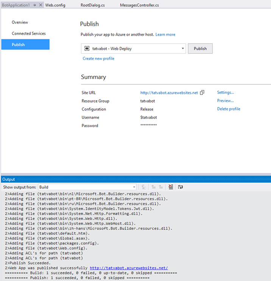Click the Summary heading
Image resolution: width=271 pixels, height=281 pixels.
pyautogui.click(x=93, y=77)
